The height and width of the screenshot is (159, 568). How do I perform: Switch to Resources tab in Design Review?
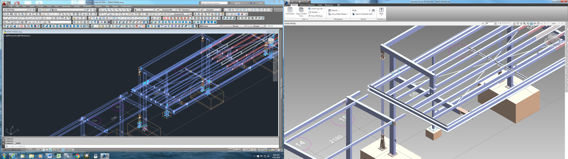coord(329,5)
